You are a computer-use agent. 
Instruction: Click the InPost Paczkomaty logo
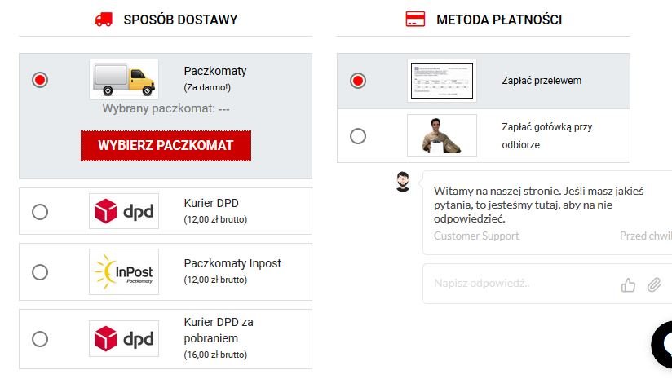tap(124, 271)
